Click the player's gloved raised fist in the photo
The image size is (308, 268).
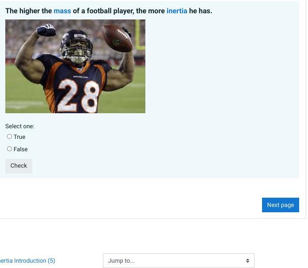pos(46,30)
